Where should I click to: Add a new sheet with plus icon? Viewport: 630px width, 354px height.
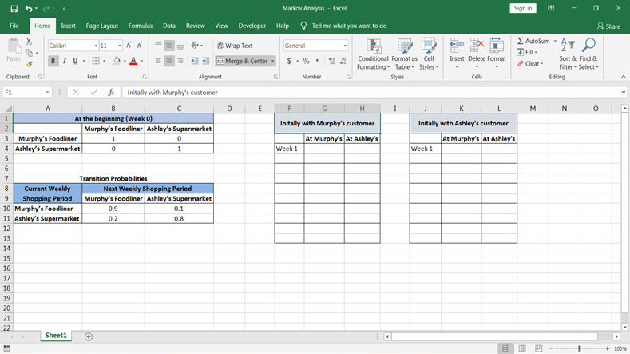89,336
